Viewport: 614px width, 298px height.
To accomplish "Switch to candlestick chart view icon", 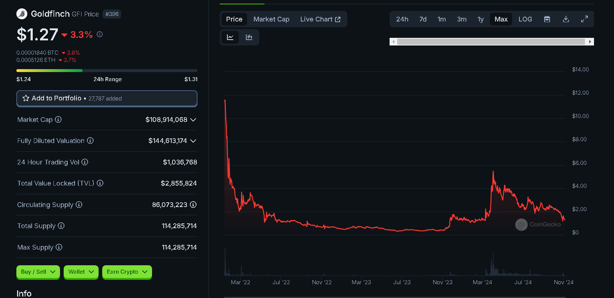I will tap(249, 37).
